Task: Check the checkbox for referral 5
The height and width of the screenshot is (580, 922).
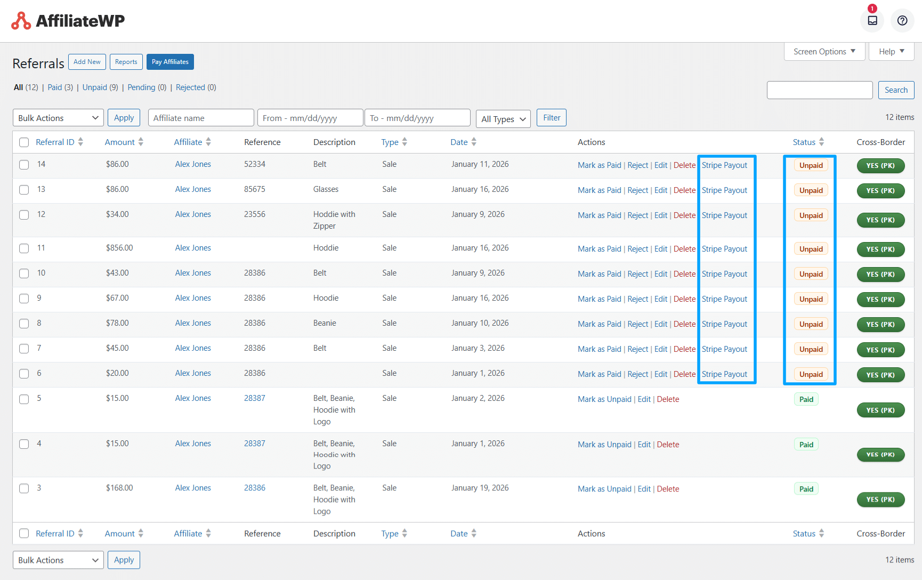Action: (x=23, y=398)
